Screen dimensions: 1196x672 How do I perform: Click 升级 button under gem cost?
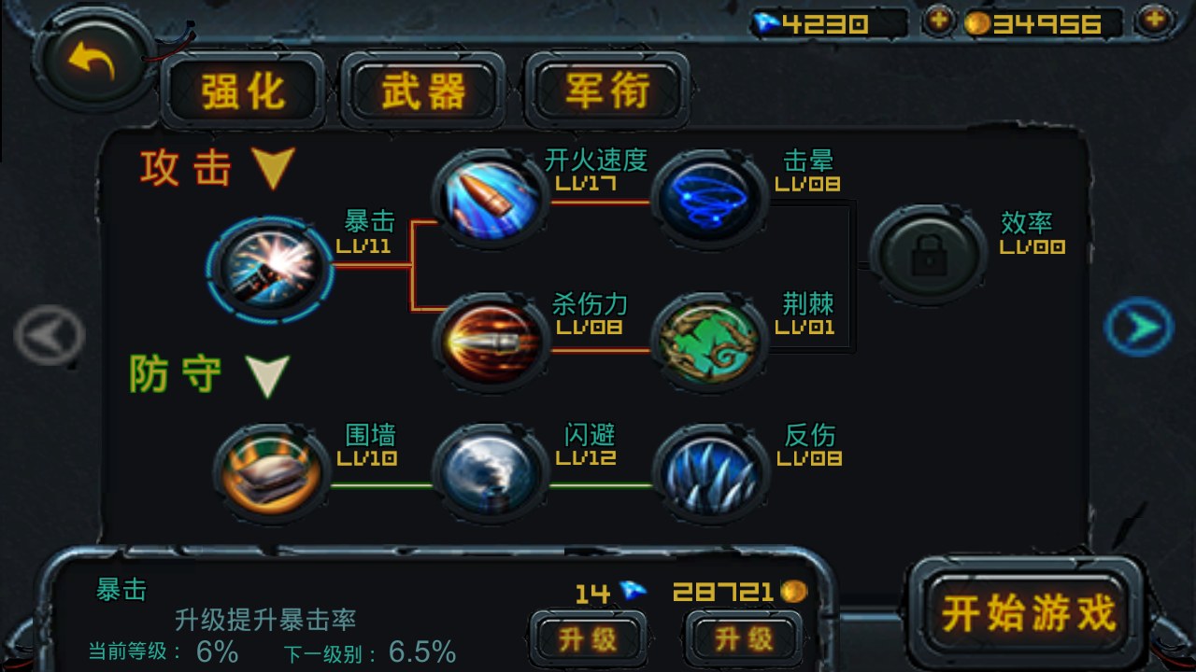[588, 639]
